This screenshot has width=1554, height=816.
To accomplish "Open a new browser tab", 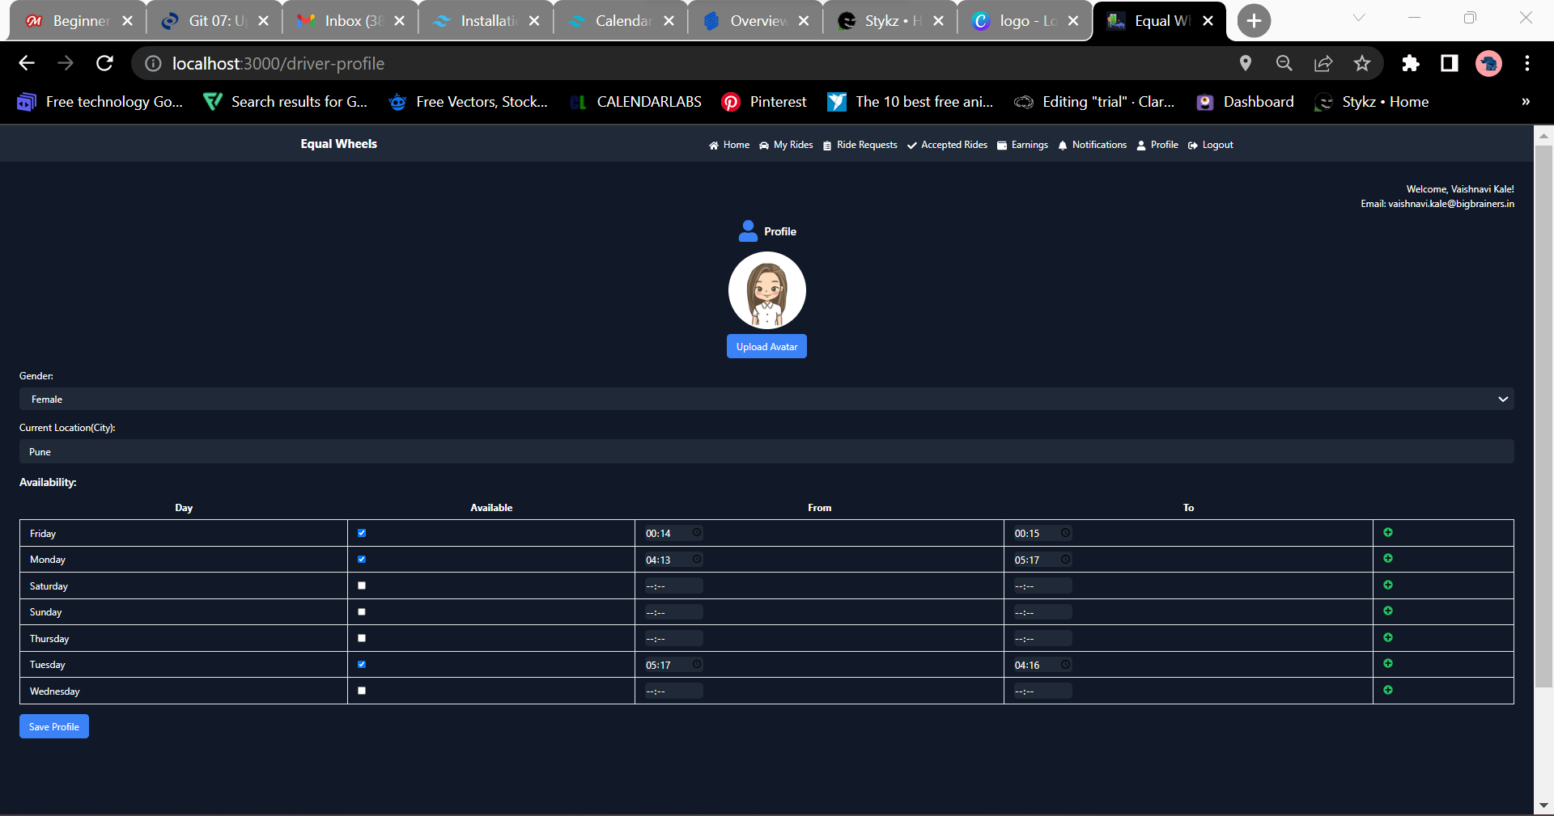I will pyautogui.click(x=1254, y=21).
